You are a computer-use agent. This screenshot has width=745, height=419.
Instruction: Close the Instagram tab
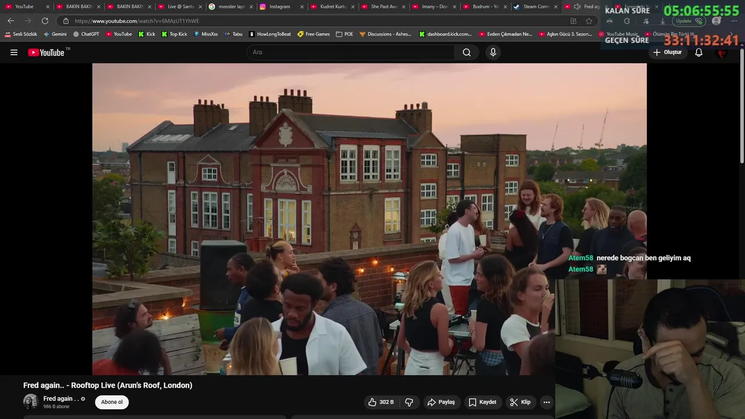(302, 6)
